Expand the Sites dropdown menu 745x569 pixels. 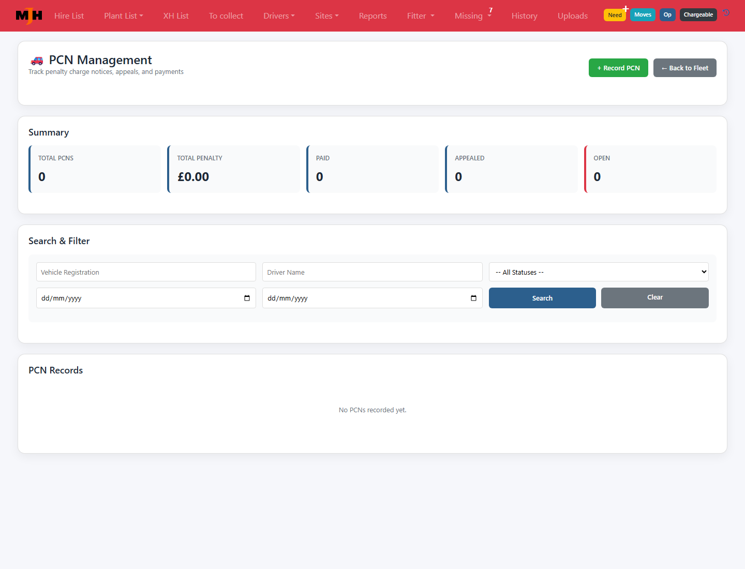click(x=327, y=16)
